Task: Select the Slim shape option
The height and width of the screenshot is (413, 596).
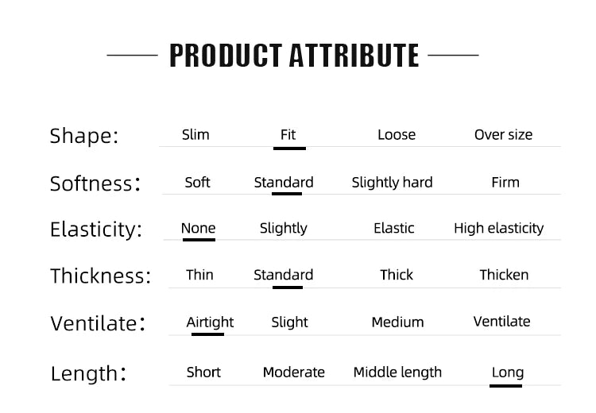Action: [195, 135]
